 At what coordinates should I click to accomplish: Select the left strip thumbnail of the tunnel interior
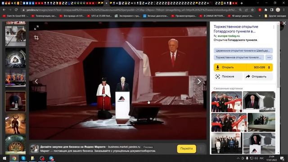coord(15,58)
